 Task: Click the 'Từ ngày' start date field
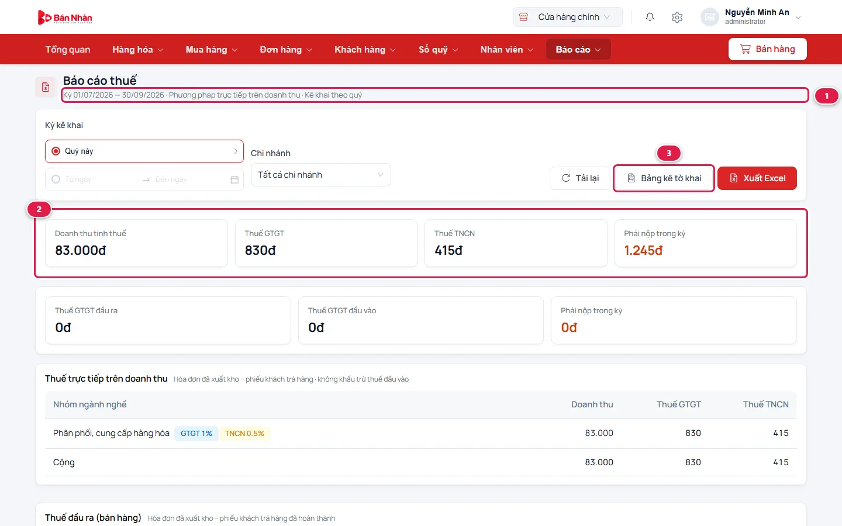(99, 179)
